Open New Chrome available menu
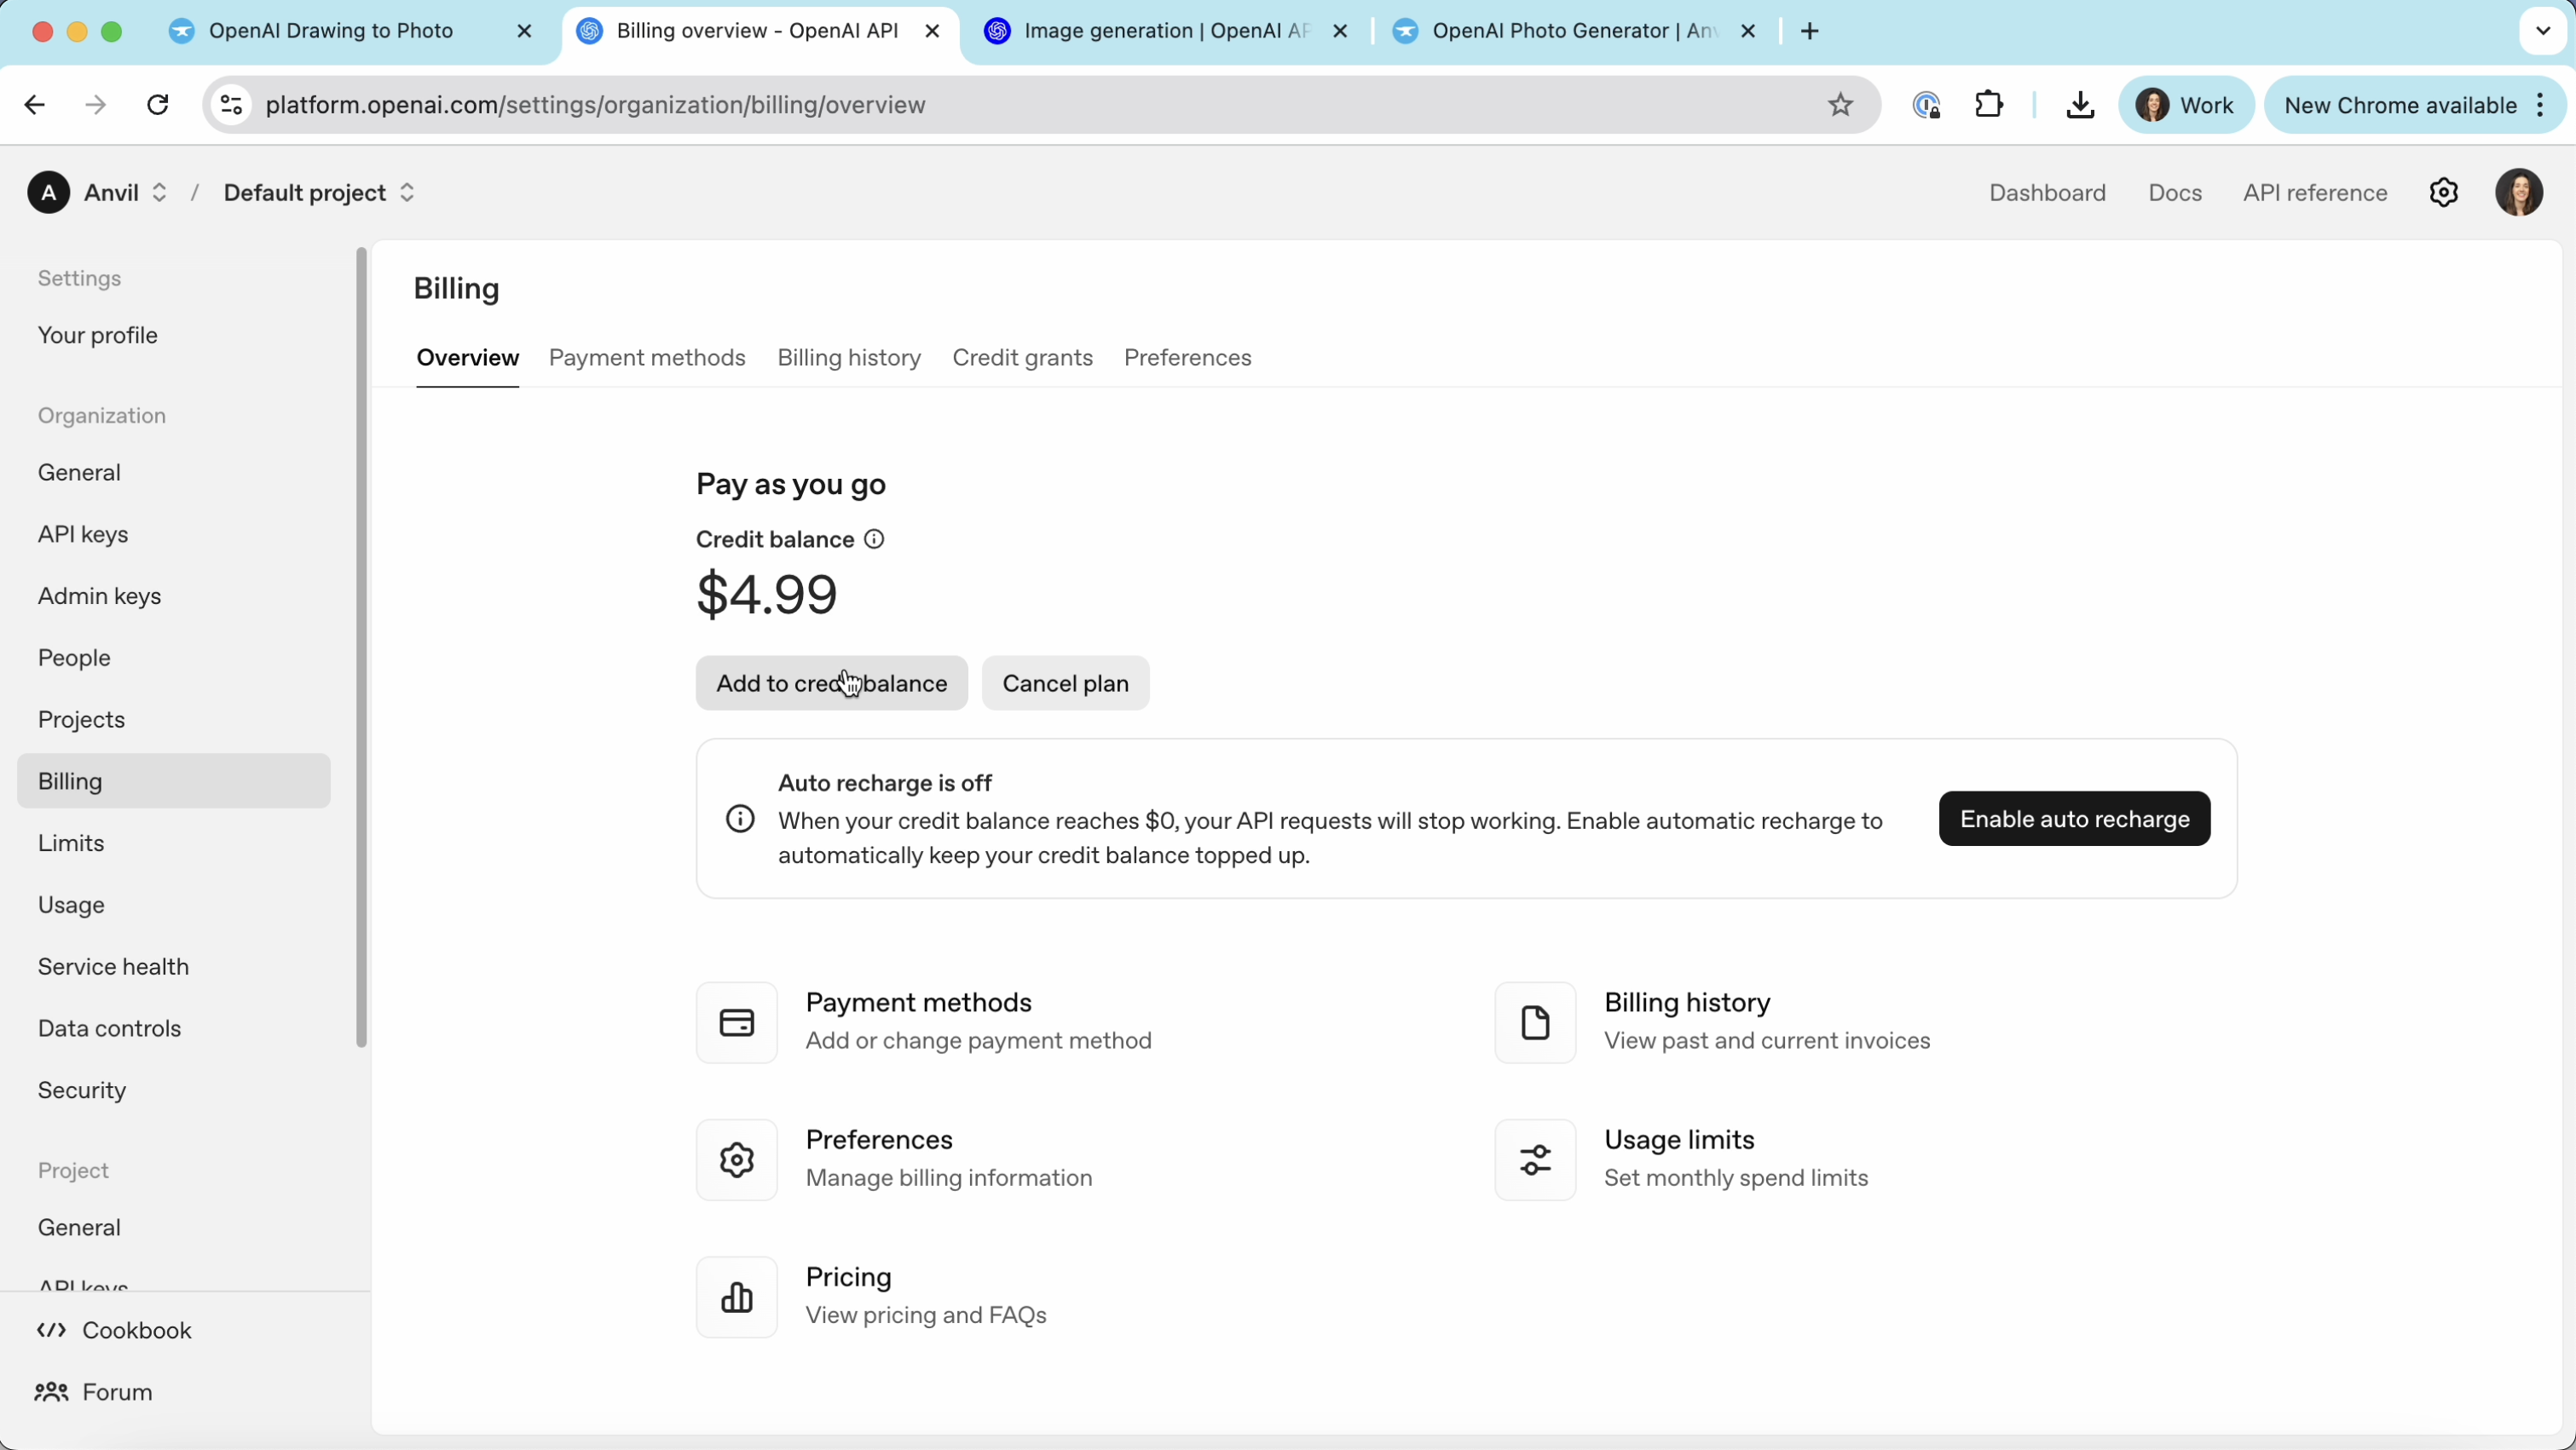Screen dimensions: 2576x1450 (x=2414, y=105)
